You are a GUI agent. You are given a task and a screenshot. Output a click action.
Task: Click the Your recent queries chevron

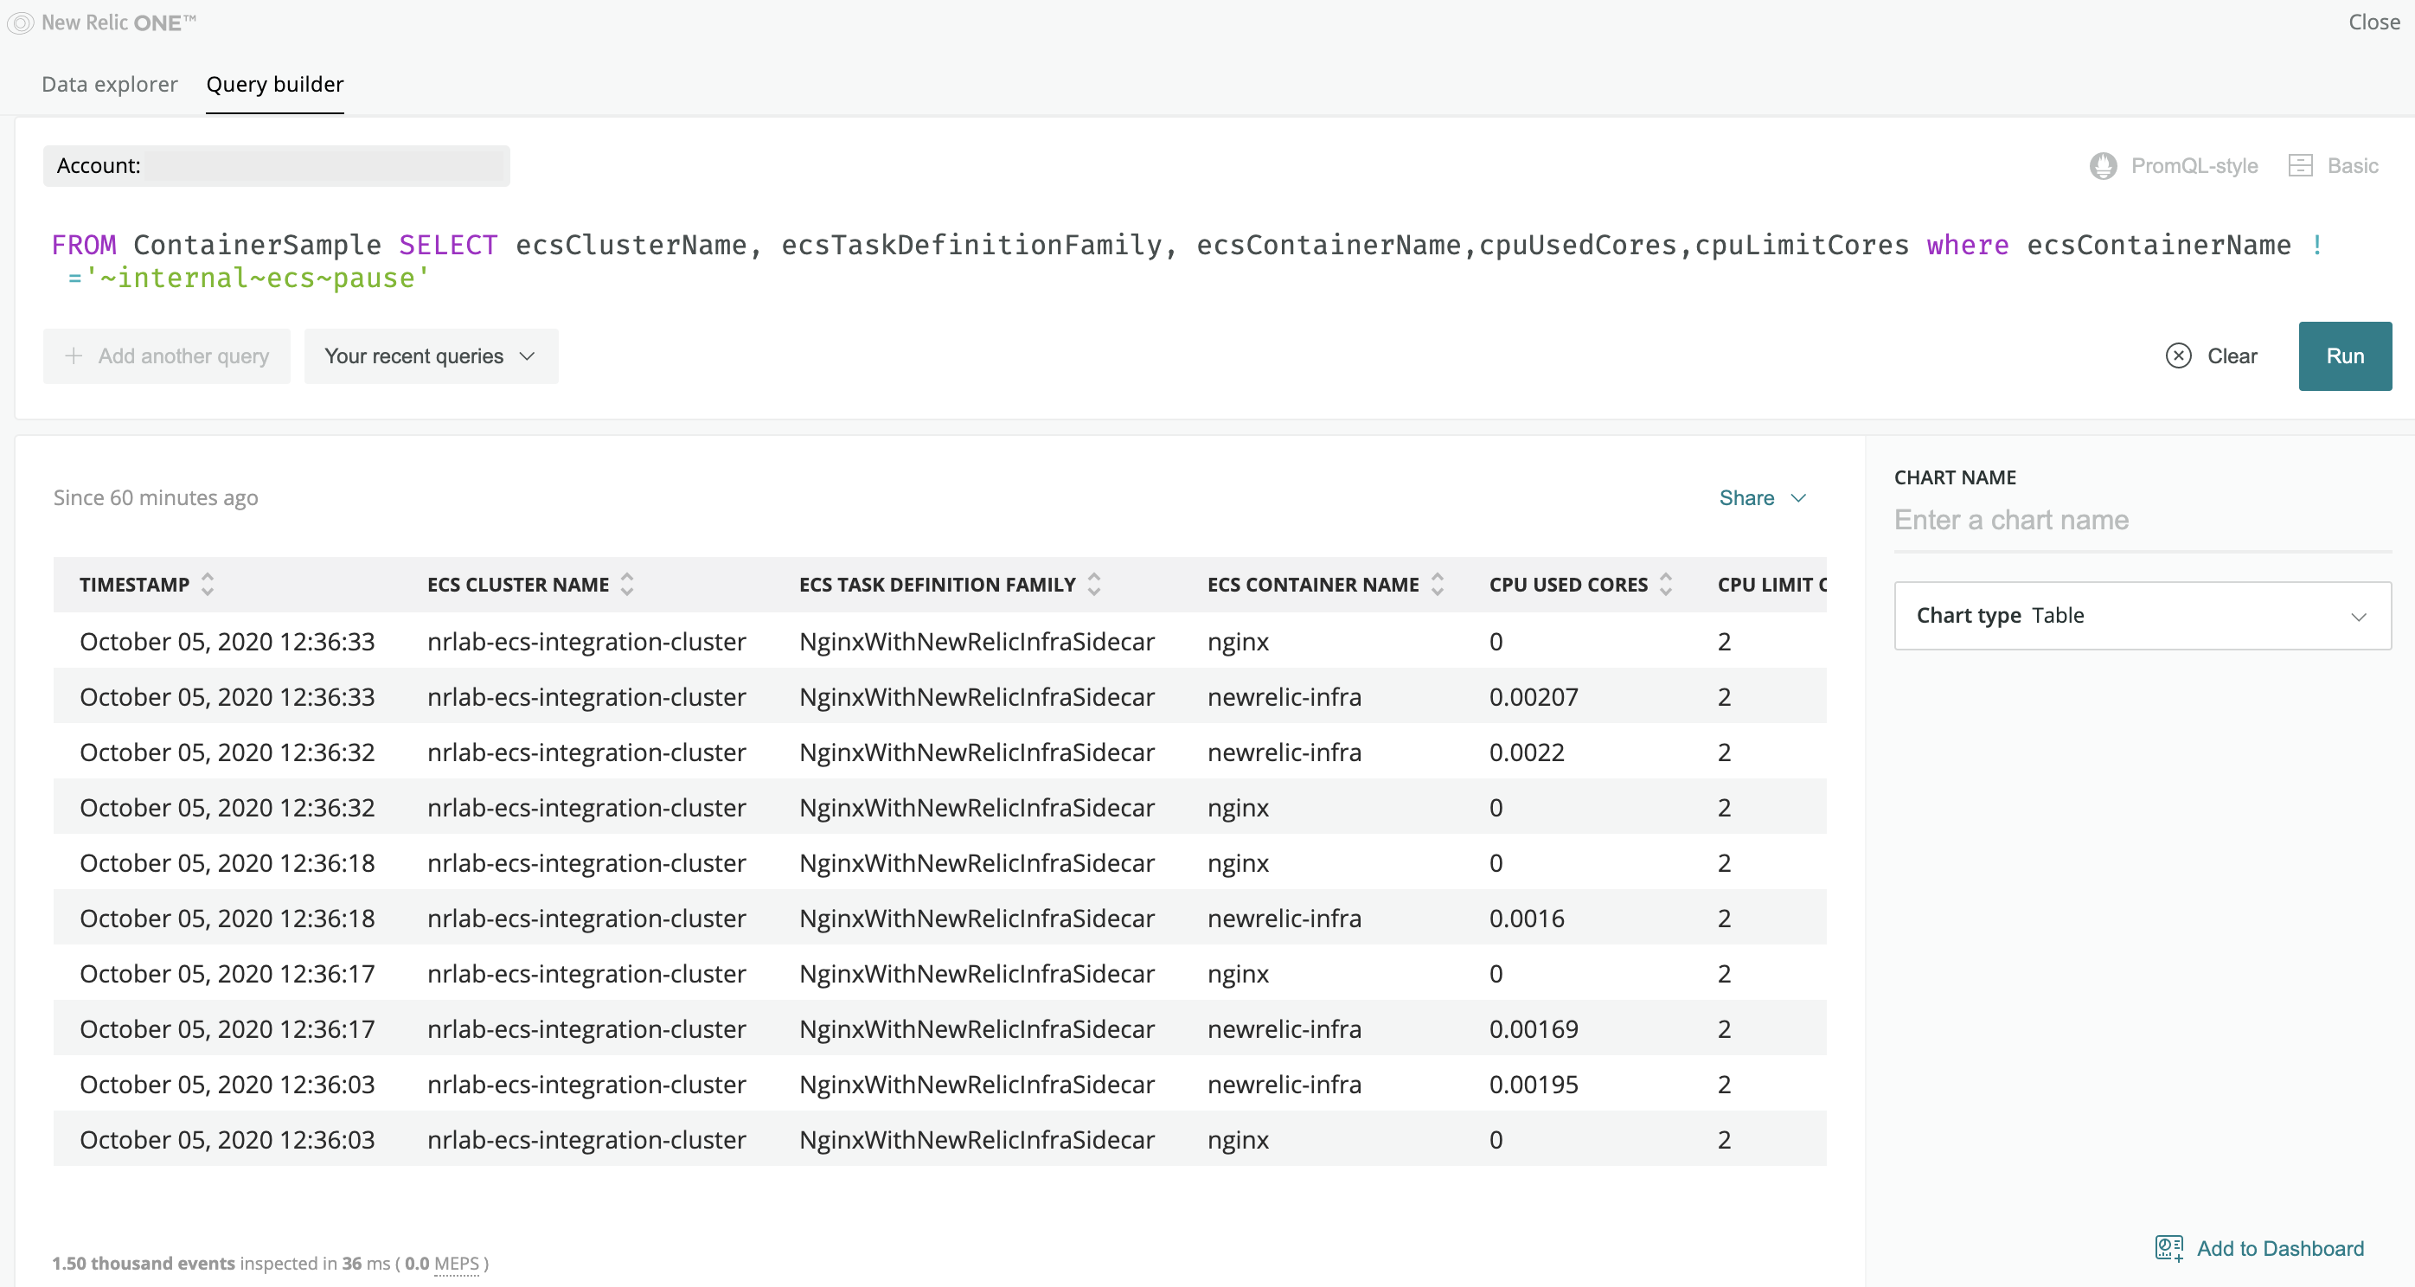pyautogui.click(x=527, y=356)
